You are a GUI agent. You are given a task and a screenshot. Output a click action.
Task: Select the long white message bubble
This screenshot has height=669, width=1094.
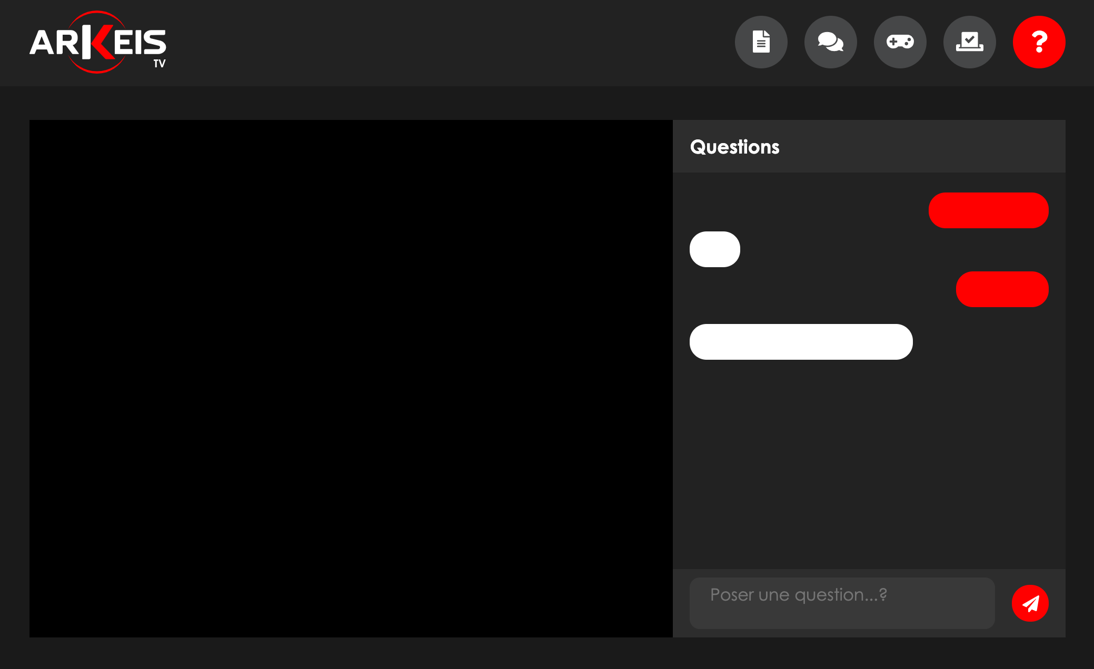801,341
